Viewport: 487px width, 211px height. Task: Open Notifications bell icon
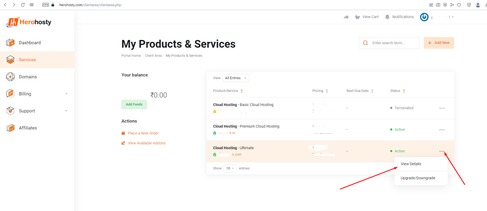click(388, 17)
